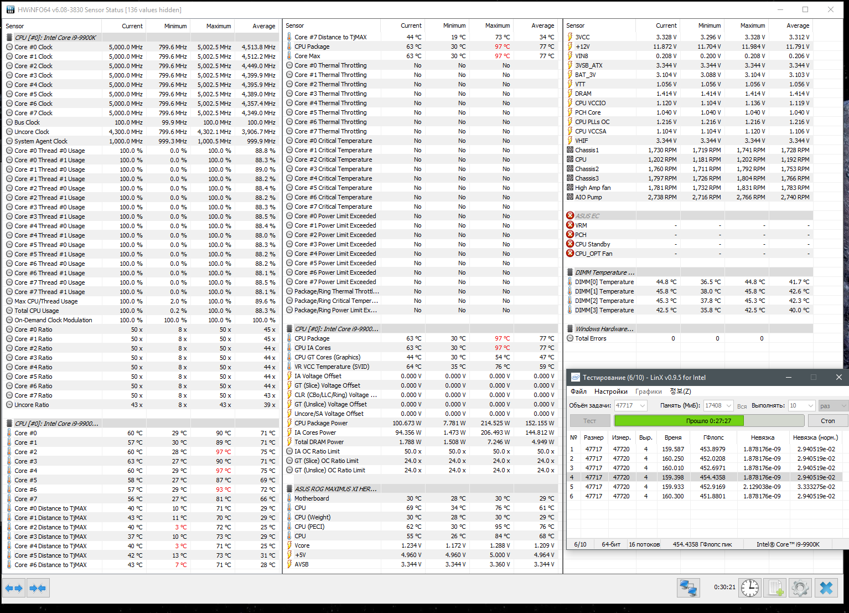Open the Объём задачи dropdown showing 47717
This screenshot has width=849, height=613.
[x=630, y=405]
